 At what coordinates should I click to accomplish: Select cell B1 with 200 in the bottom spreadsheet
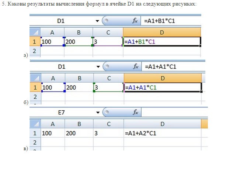tap(79, 133)
